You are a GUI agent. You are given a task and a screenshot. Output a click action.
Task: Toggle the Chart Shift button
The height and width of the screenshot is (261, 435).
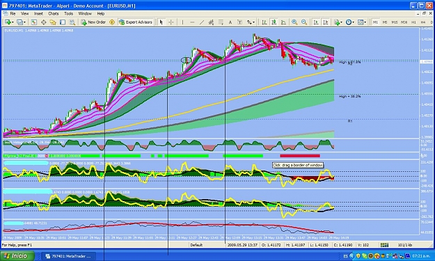(x=326, y=22)
